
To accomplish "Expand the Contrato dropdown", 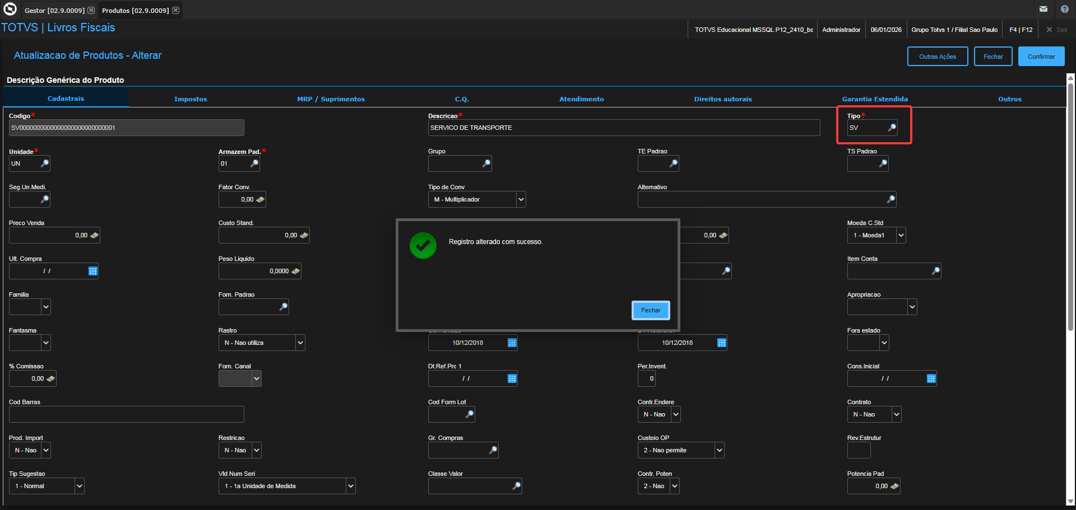I will click(x=897, y=414).
